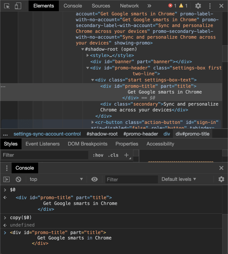
Task: Toggle the :hov element state pane
Action: (98, 155)
